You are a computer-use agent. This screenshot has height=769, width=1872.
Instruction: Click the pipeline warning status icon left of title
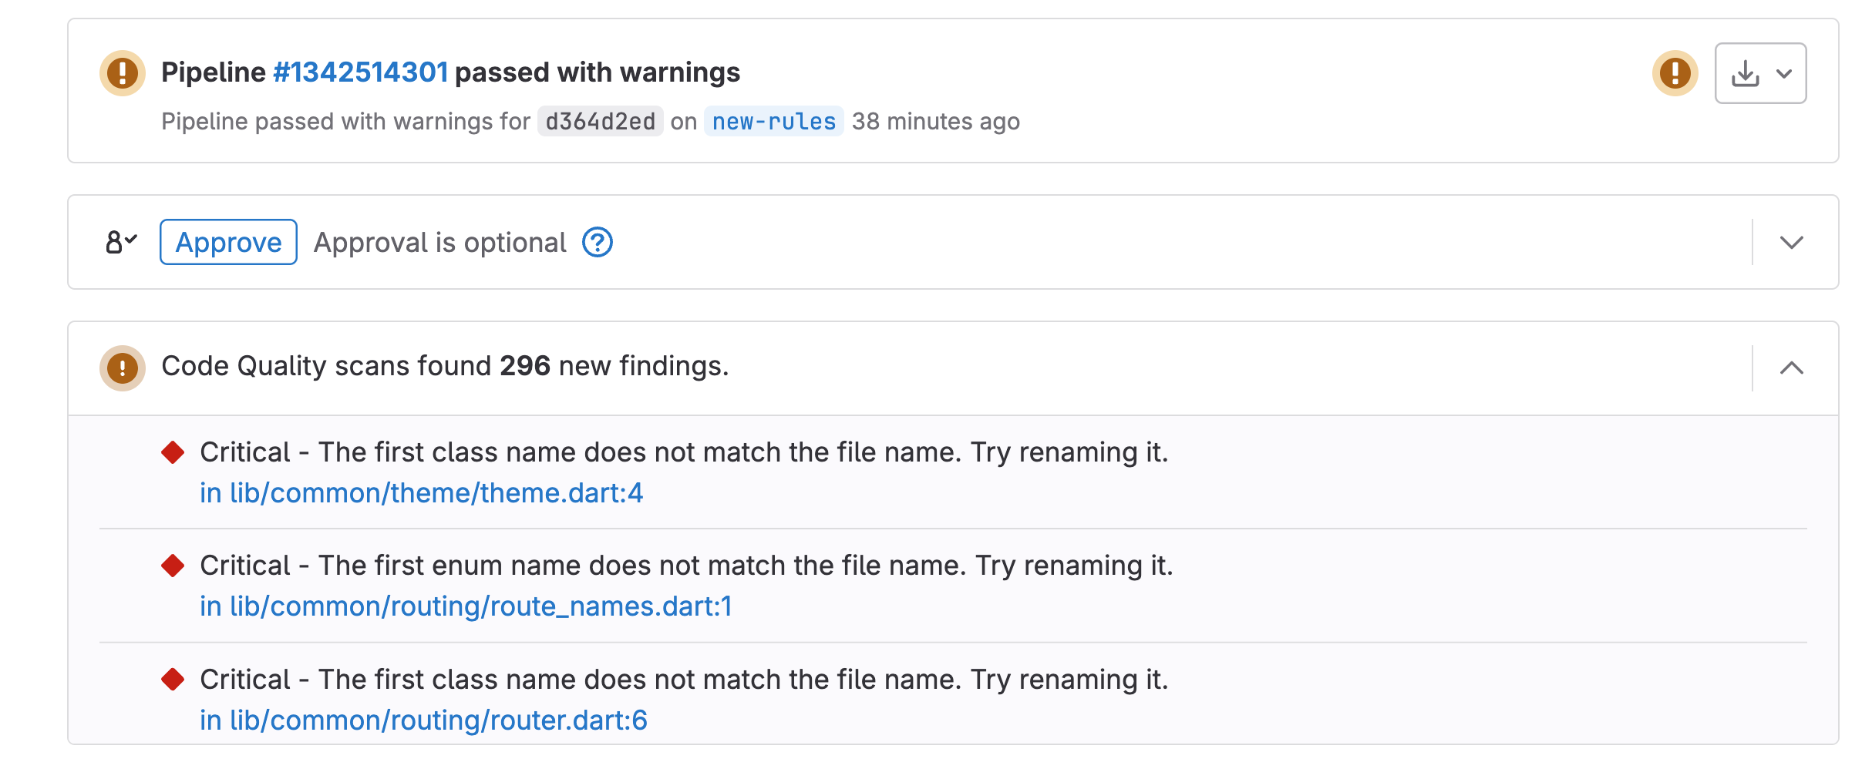point(123,73)
